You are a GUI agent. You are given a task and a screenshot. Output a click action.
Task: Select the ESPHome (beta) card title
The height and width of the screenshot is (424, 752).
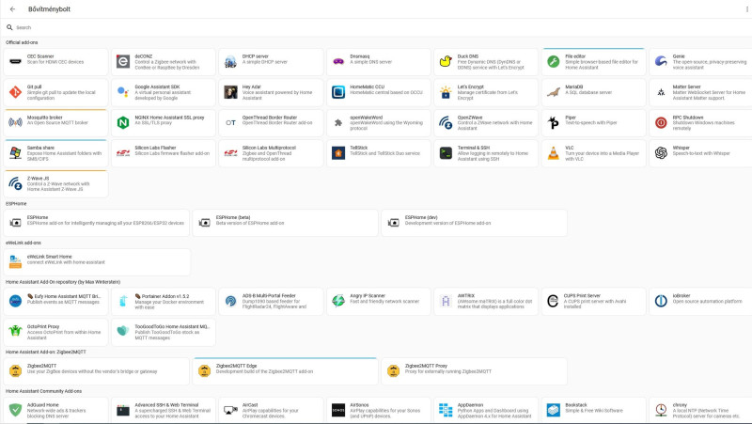click(233, 217)
